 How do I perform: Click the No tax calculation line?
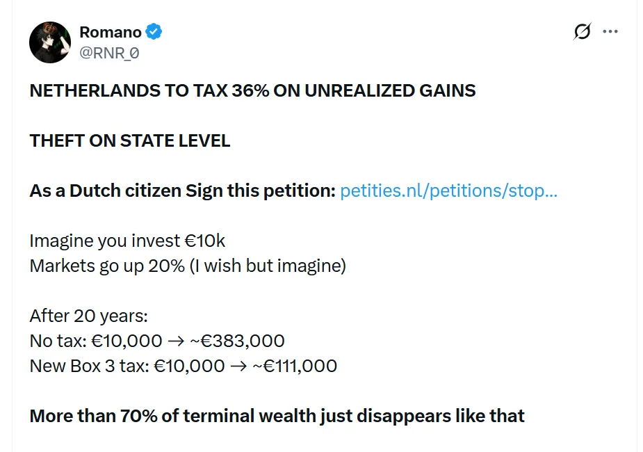click(156, 341)
